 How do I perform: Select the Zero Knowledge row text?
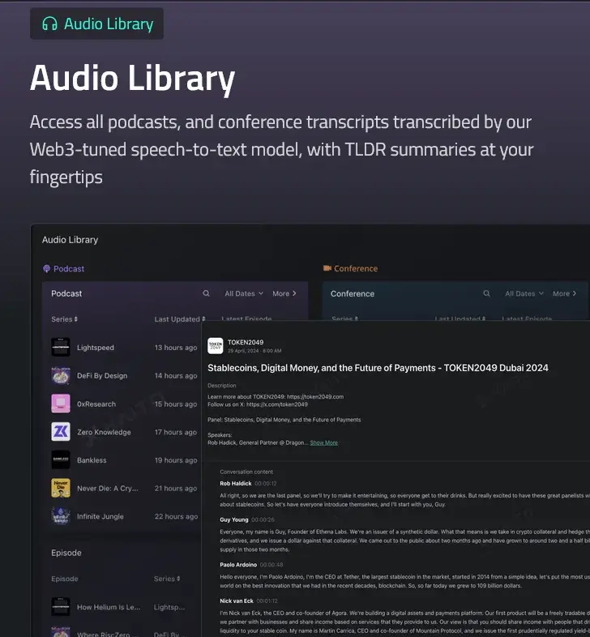[x=104, y=432]
